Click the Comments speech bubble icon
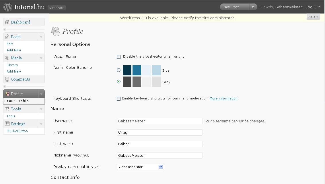Viewport: 325px width, 184px height. [x=7, y=79]
